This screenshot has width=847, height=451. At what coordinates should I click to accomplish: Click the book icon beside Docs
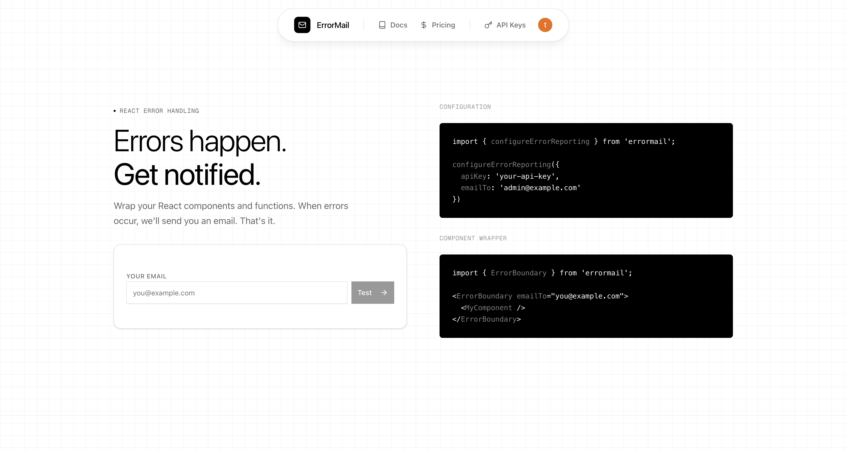coord(382,25)
